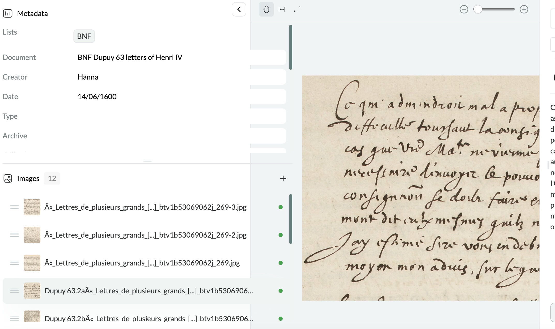Click the drag handle of the 269-2.jpg row
Image resolution: width=555 pixels, height=329 pixels.
(x=14, y=235)
